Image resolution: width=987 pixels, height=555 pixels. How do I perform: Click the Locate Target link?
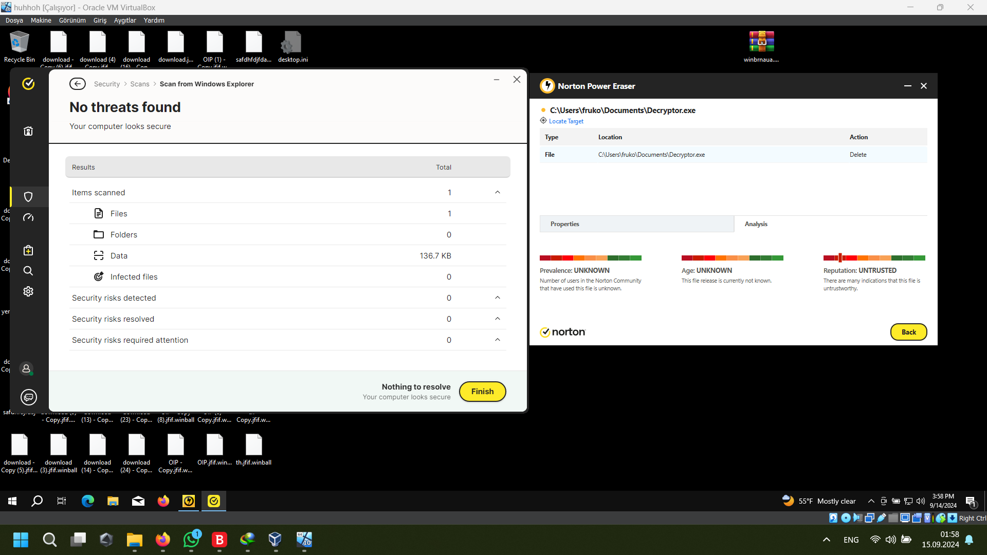(x=566, y=121)
